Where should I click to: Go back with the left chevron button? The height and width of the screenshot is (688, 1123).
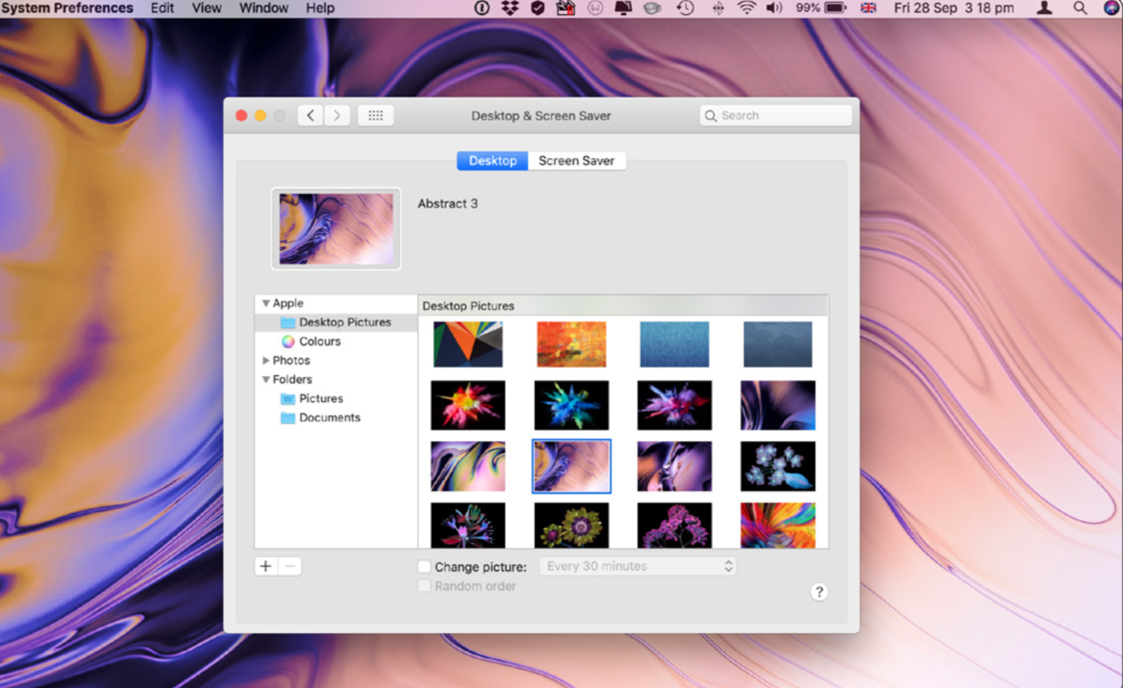pos(311,115)
